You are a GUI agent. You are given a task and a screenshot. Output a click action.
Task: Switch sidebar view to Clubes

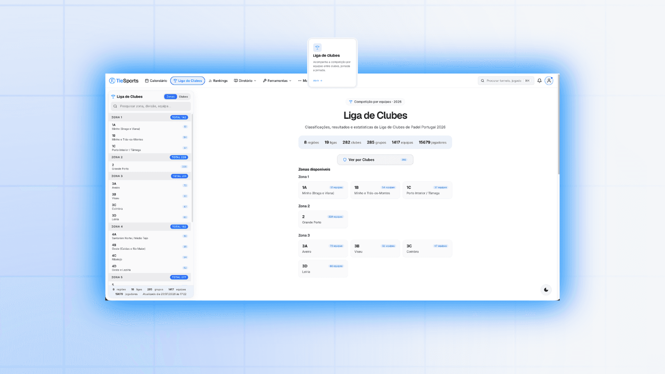click(x=183, y=96)
